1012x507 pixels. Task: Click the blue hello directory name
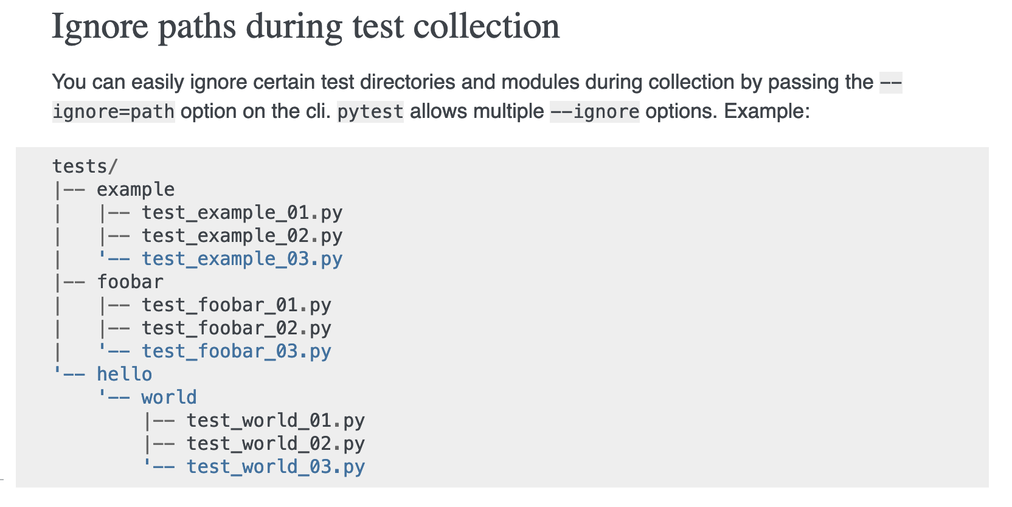[x=125, y=374]
